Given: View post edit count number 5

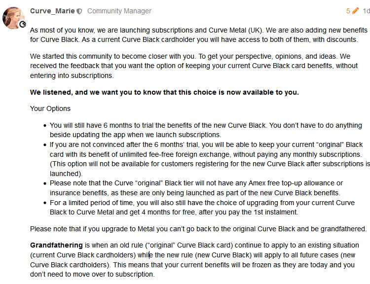Looking at the screenshot, I should [348, 11].
